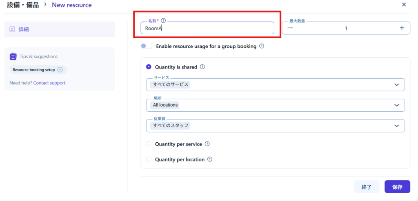Open the 詳細 tab in sidebar
Viewport: 418px width, 201px height.
point(59,29)
